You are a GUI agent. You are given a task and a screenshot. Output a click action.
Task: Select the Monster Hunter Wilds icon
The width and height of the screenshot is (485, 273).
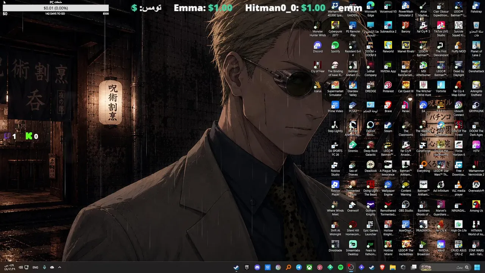click(318, 29)
